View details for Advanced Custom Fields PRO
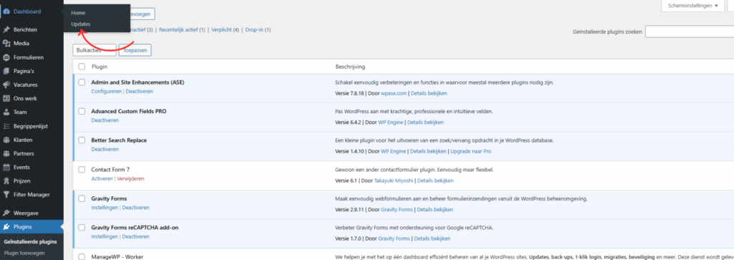This screenshot has width=734, height=260. [x=426, y=122]
